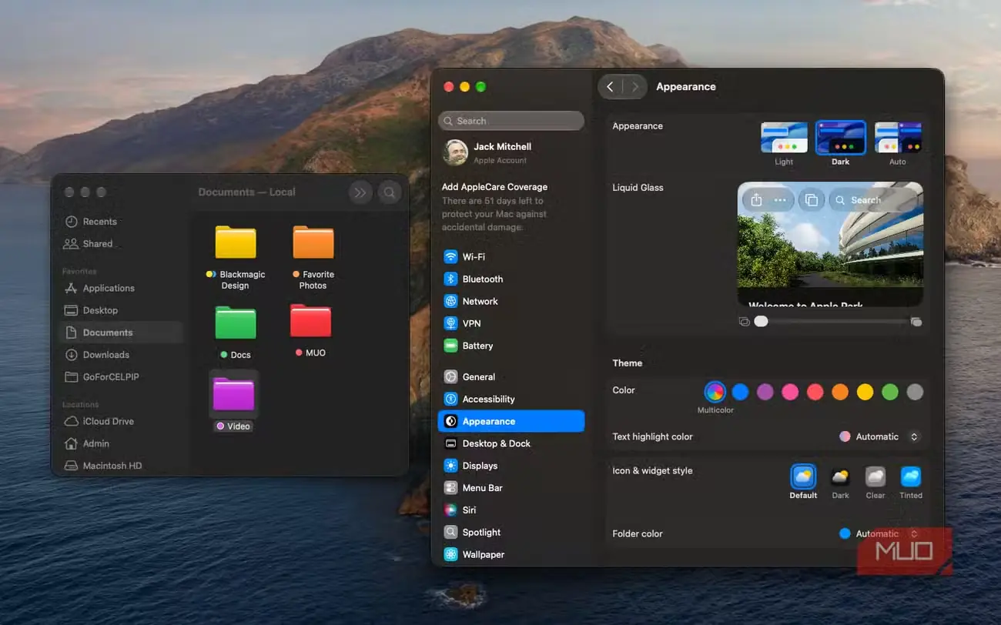Viewport: 1001px width, 625px height.
Task: Select Appearance in the settings sidebar
Action: 511,421
